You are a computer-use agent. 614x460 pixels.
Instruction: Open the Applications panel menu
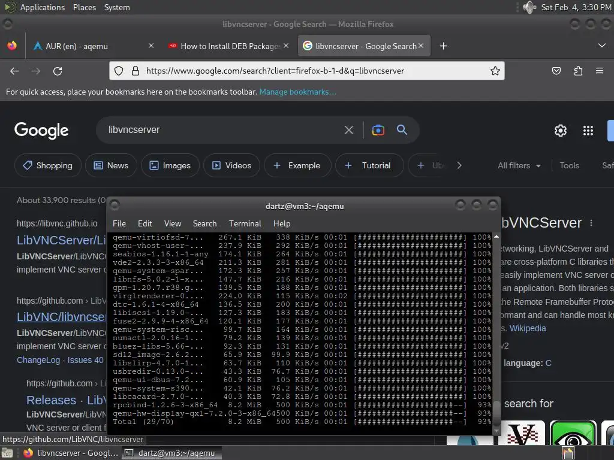tap(43, 7)
